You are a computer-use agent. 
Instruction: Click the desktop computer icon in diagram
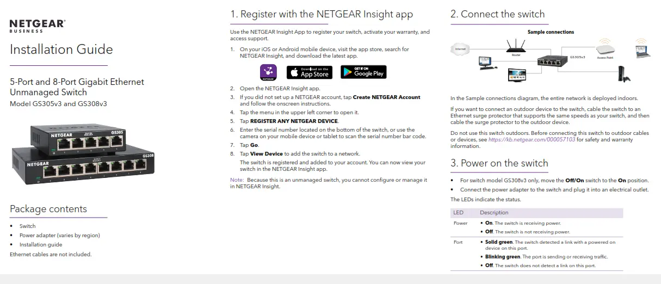point(484,63)
